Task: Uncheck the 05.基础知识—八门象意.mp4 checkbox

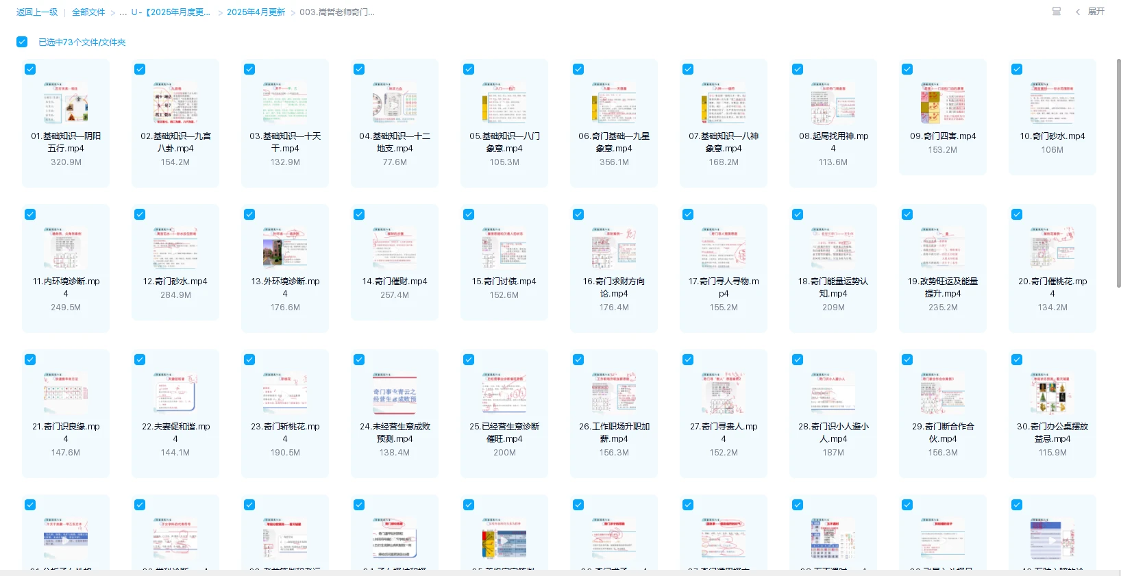Action: [x=469, y=69]
